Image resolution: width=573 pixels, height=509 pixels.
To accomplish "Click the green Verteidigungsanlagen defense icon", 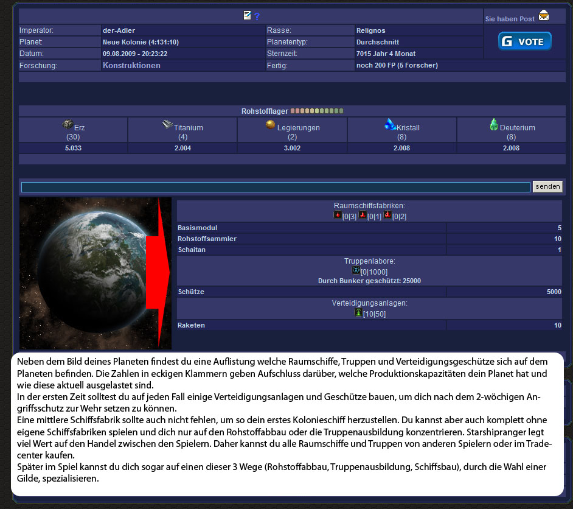I will pos(358,312).
